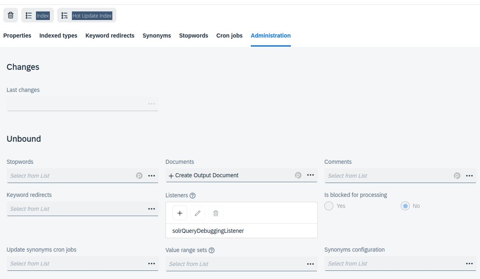
Task: Select Yes for Is blocked for processing
Action: 329,206
